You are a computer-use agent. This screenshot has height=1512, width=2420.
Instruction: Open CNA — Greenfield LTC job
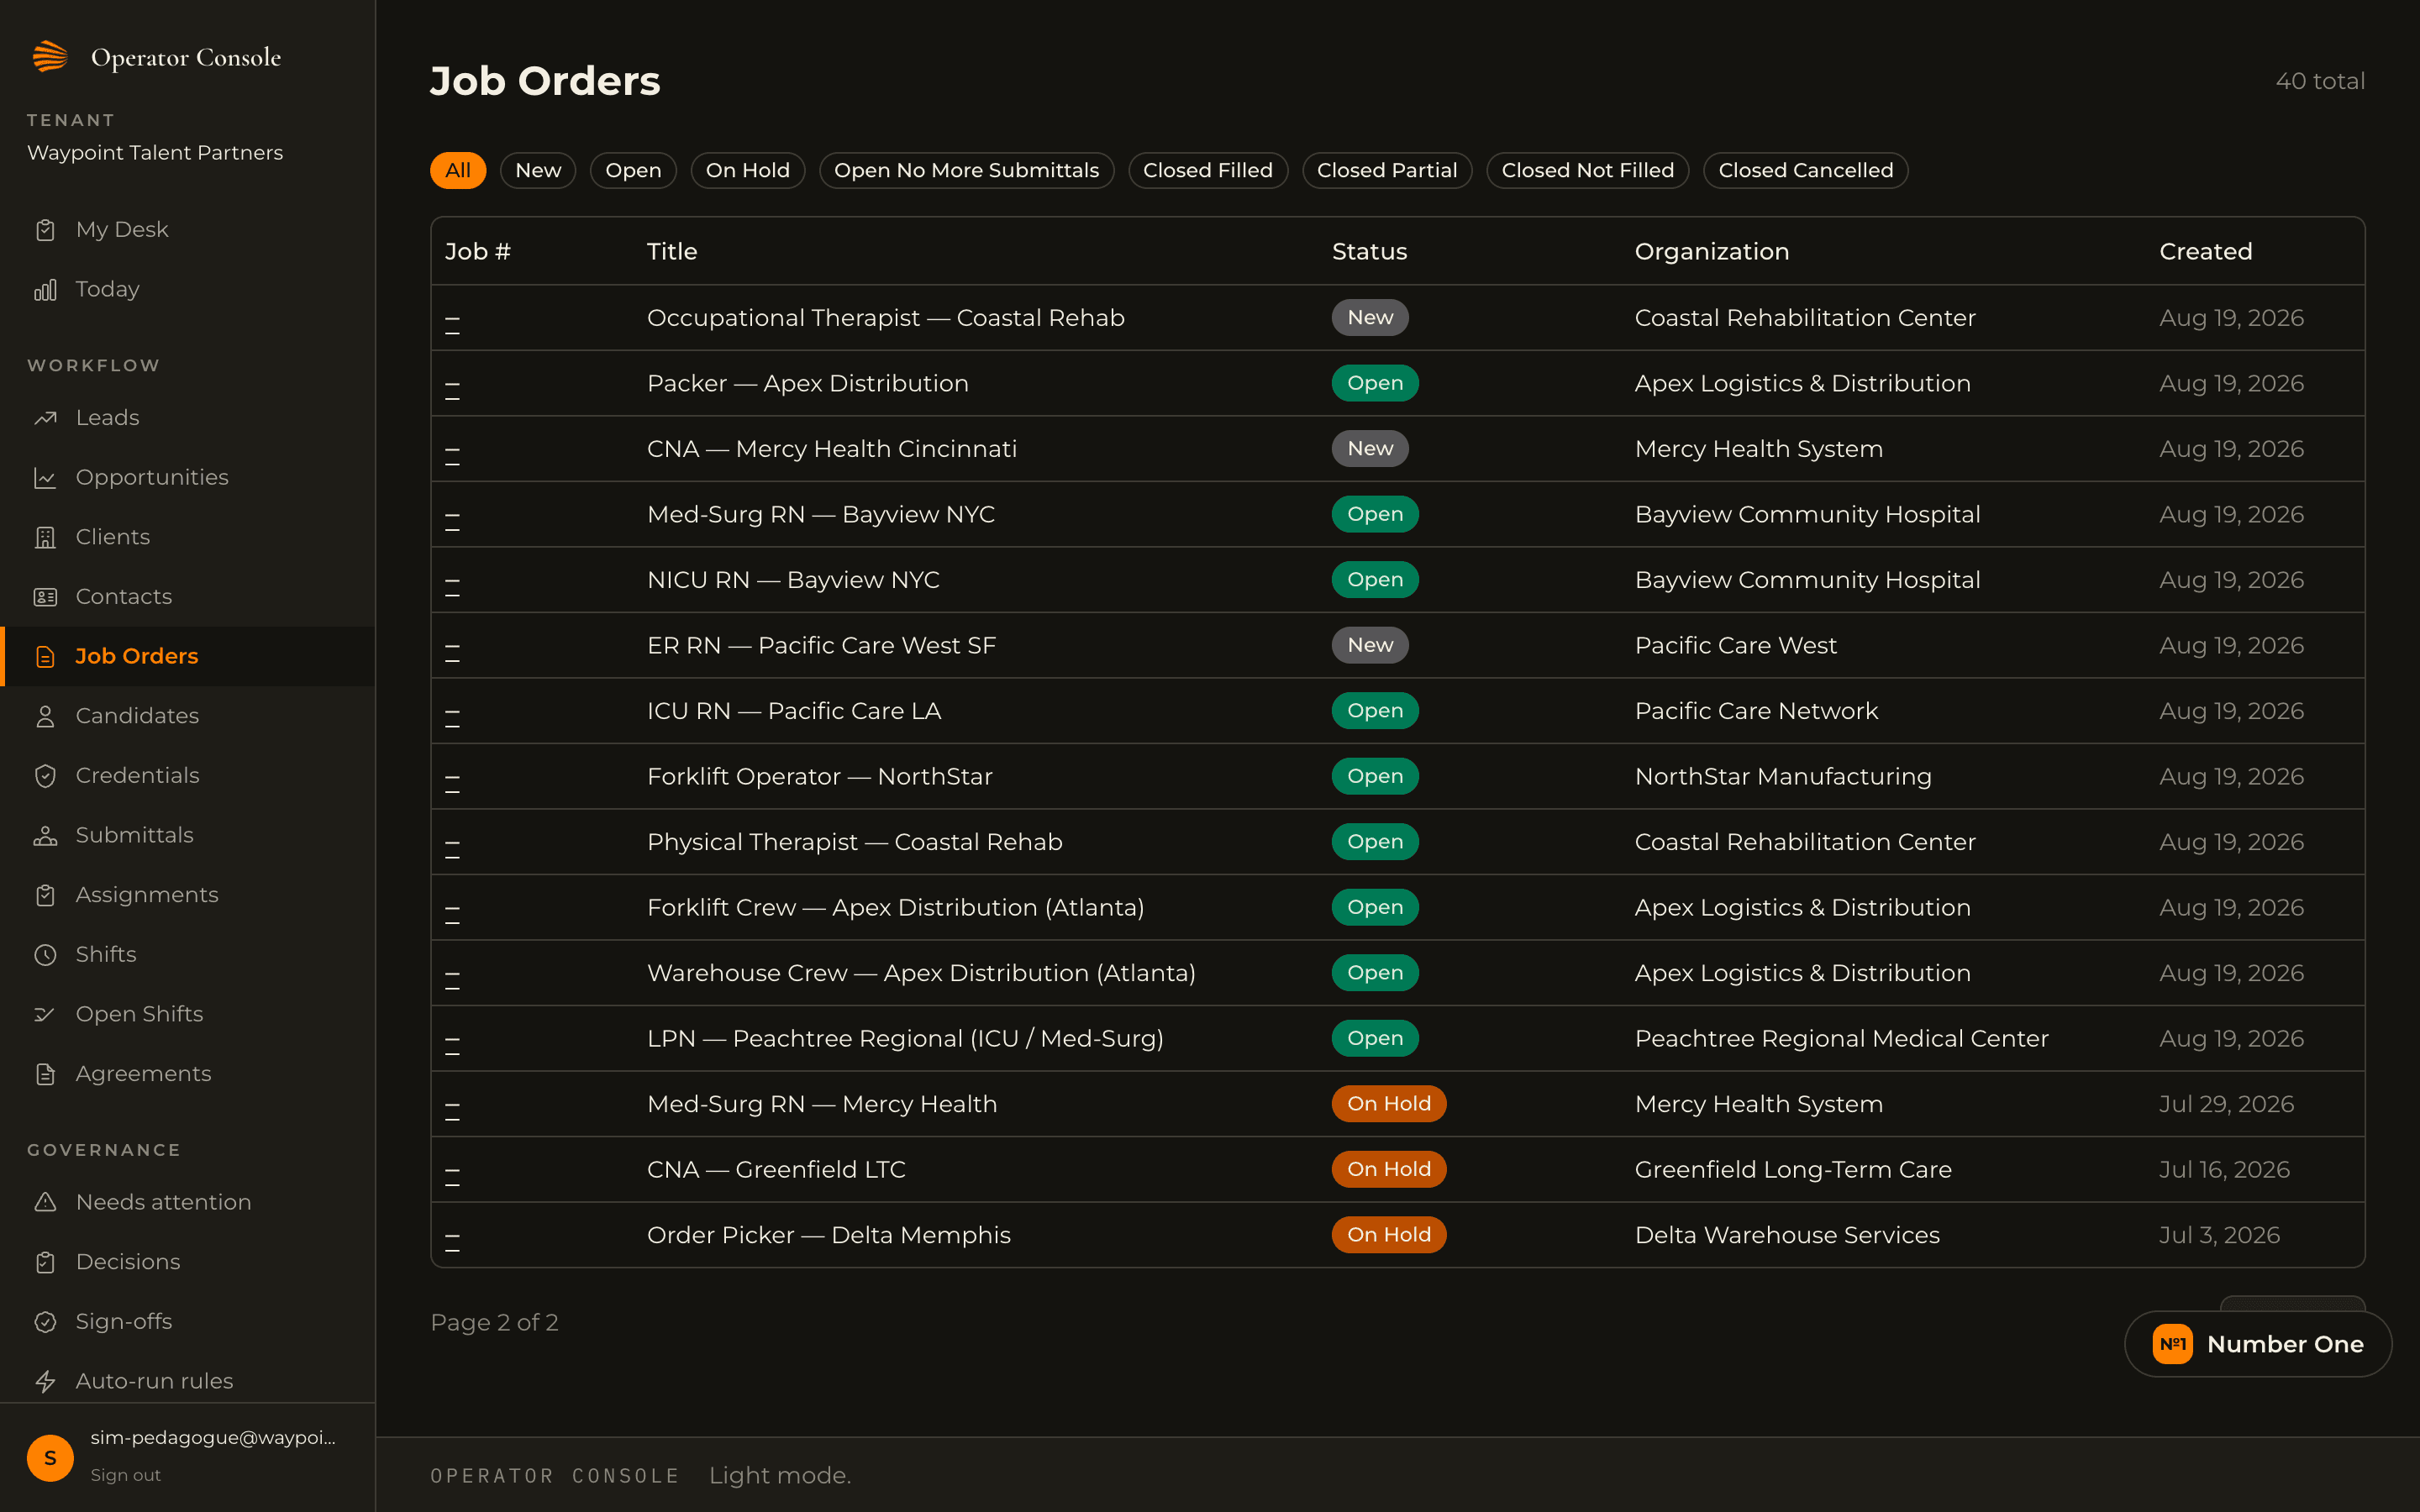(x=1397, y=1169)
